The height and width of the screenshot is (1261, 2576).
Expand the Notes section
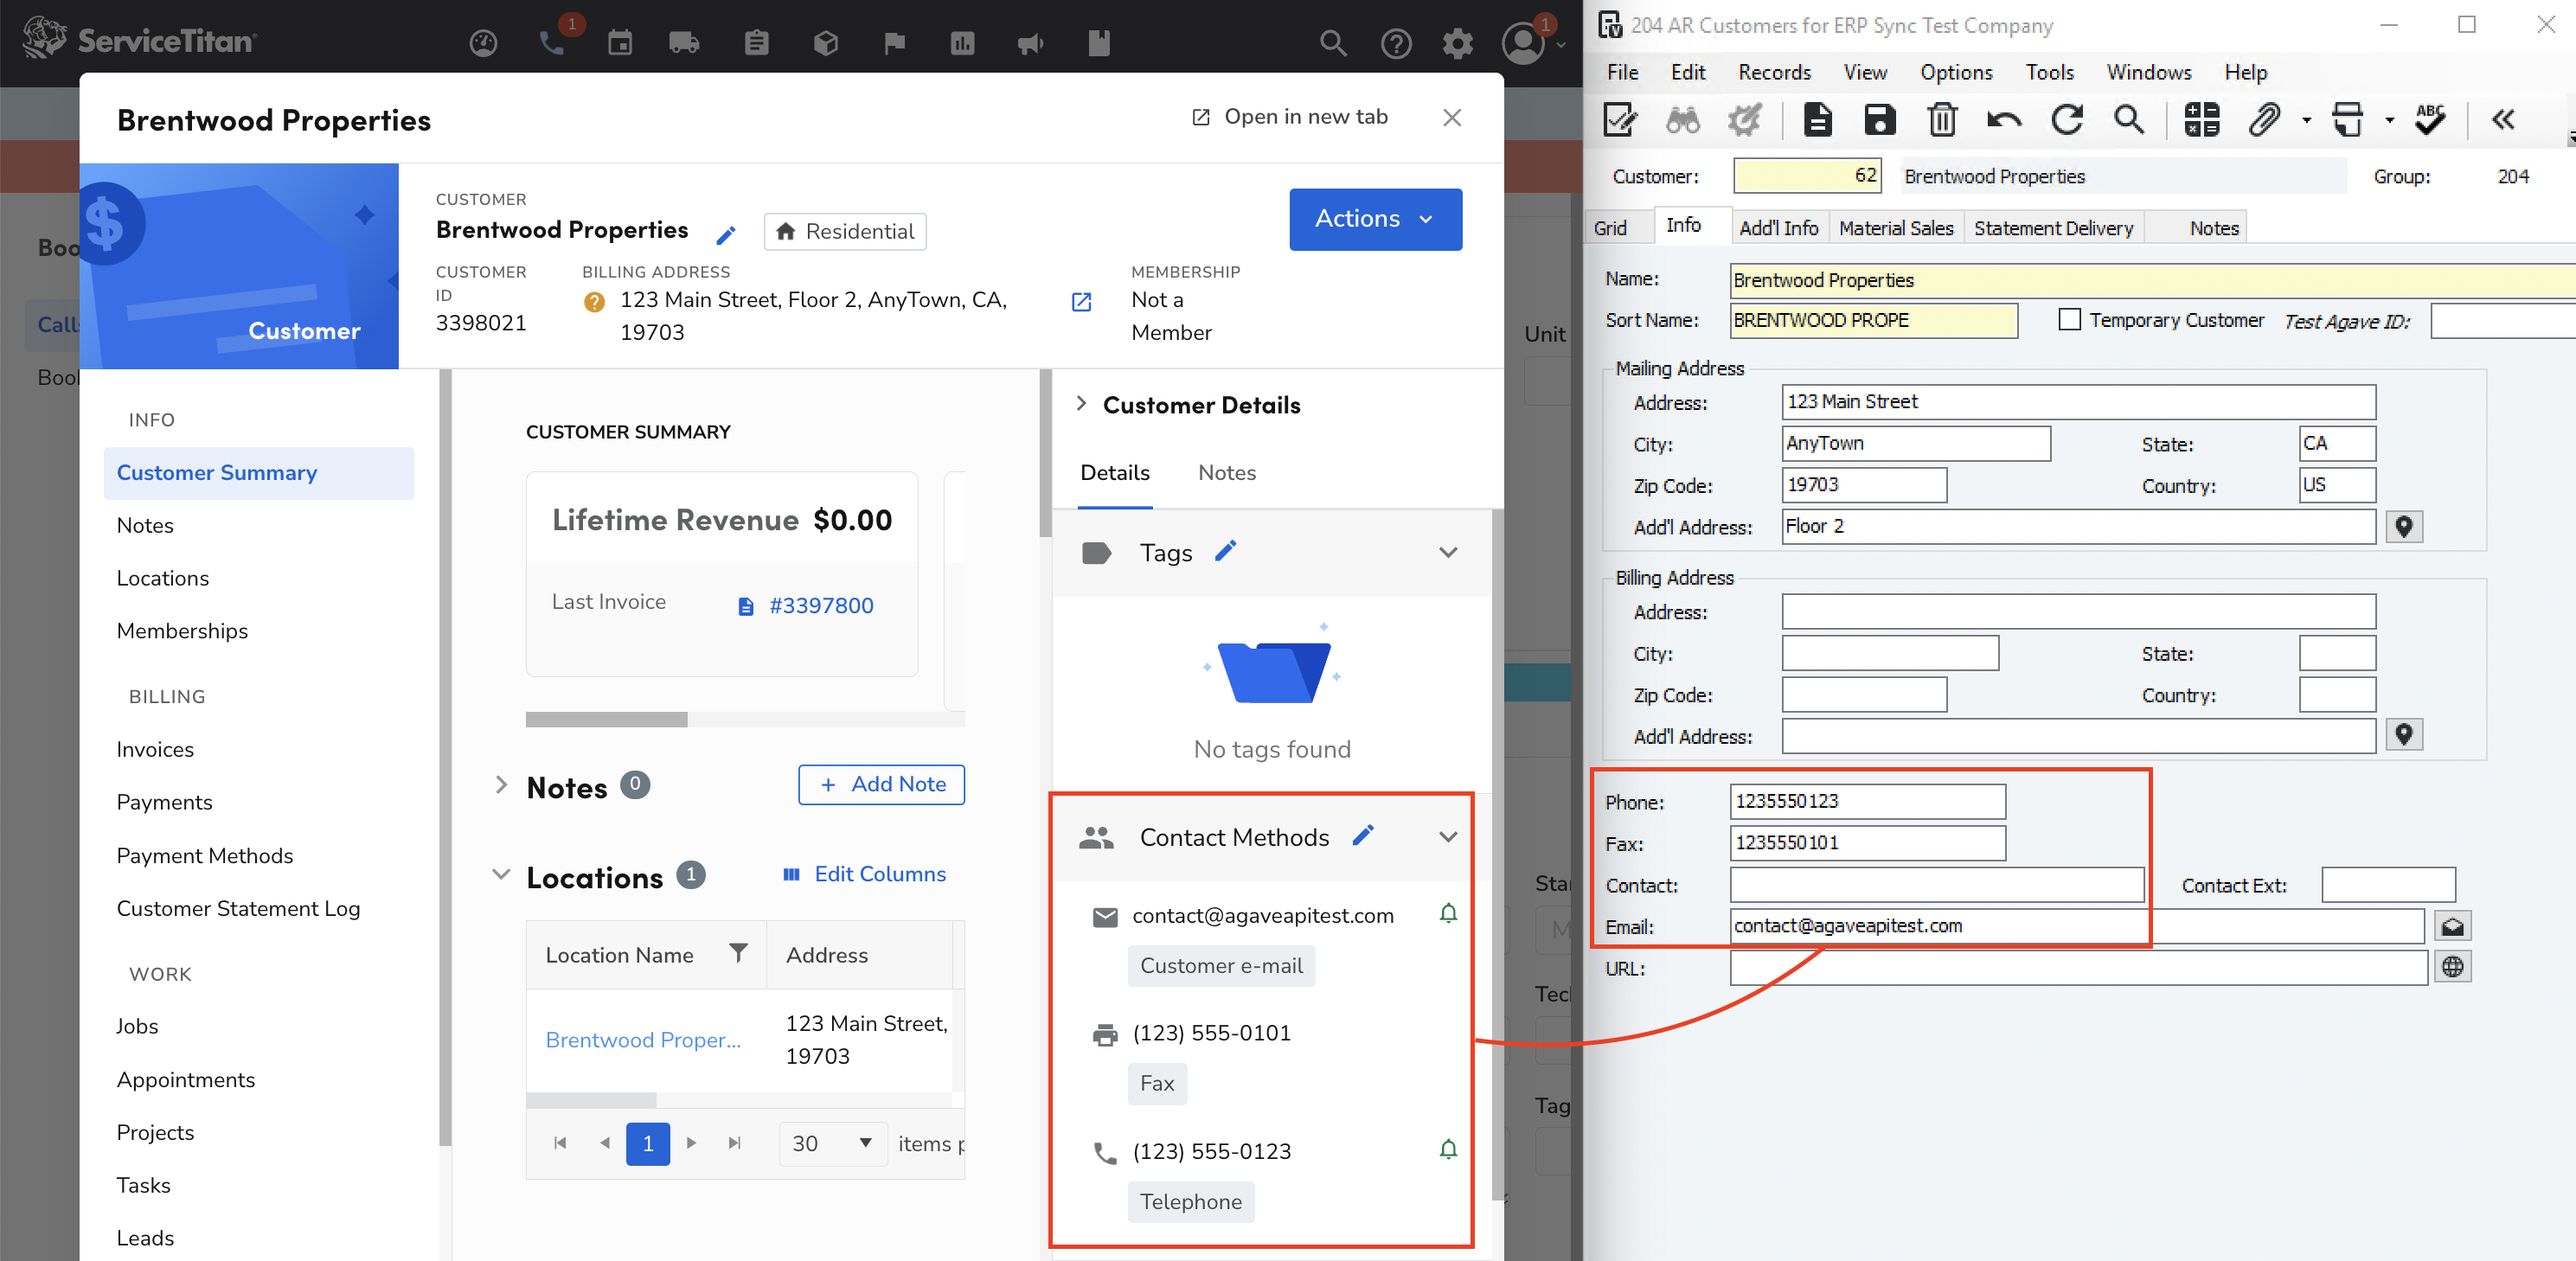pyautogui.click(x=502, y=785)
